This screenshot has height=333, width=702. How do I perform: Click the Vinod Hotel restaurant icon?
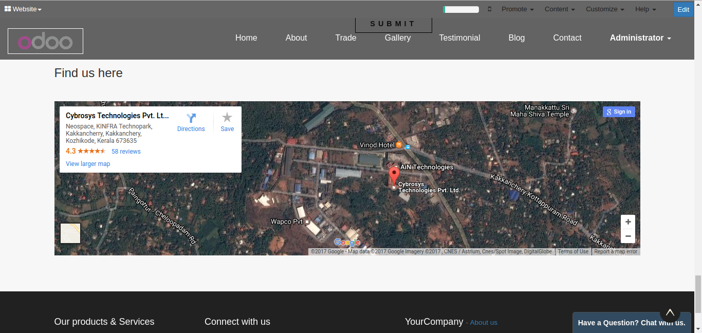click(x=399, y=145)
